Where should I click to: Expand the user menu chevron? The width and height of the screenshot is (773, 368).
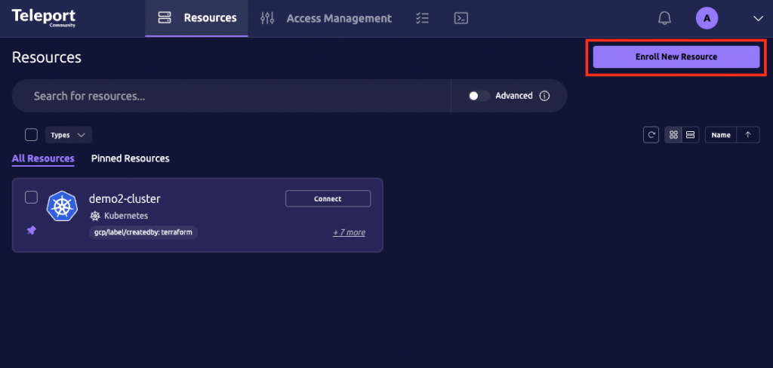coord(758,18)
